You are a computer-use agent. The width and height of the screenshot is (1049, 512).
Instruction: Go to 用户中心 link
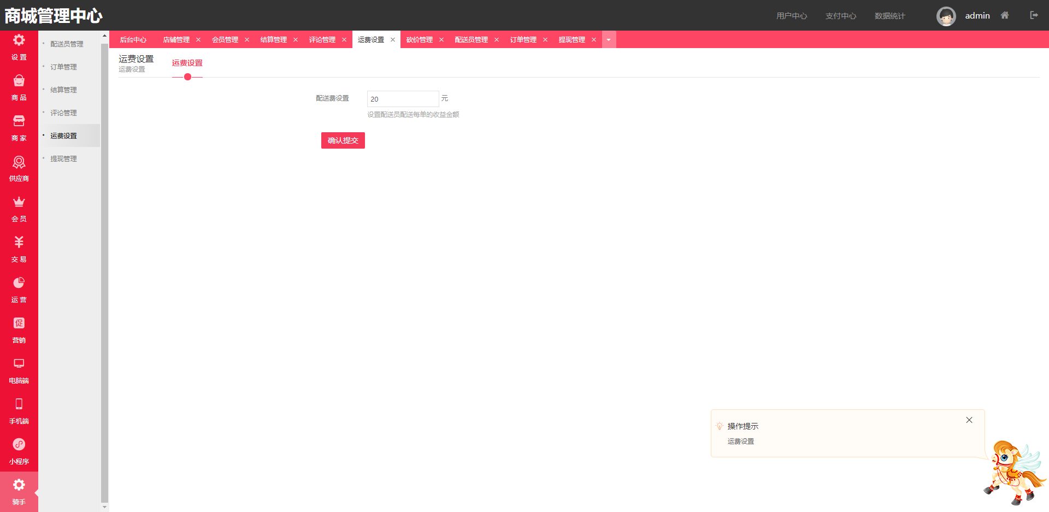(x=792, y=16)
